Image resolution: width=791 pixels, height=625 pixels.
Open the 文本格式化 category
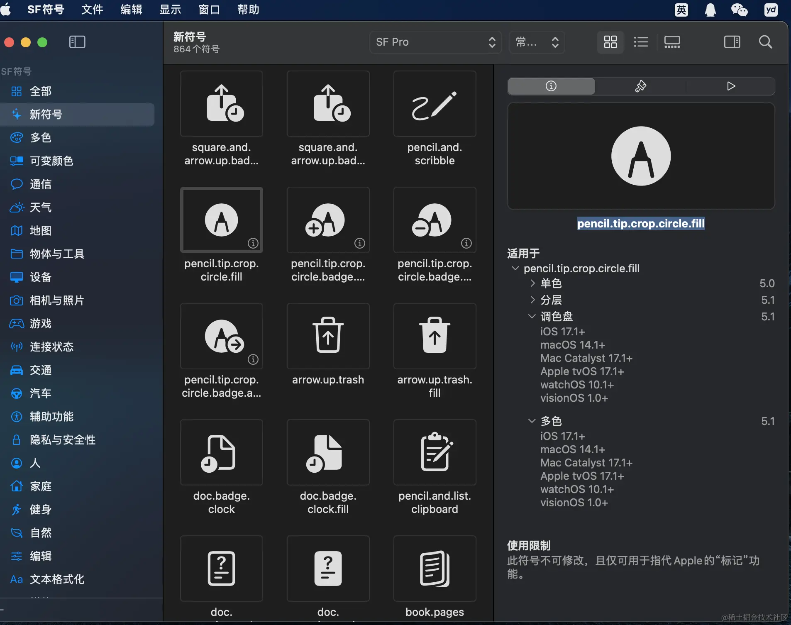coord(77,579)
